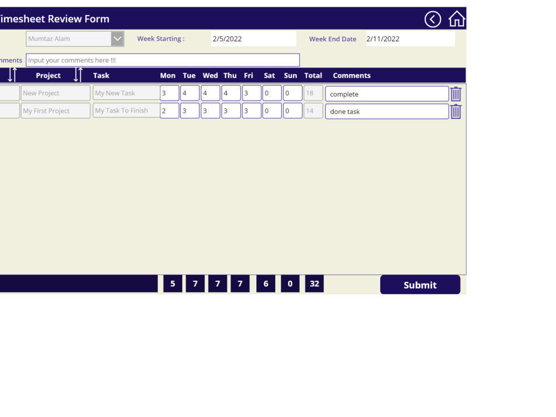
Task: Sort rows using the Task sort arrows
Action: coord(78,74)
